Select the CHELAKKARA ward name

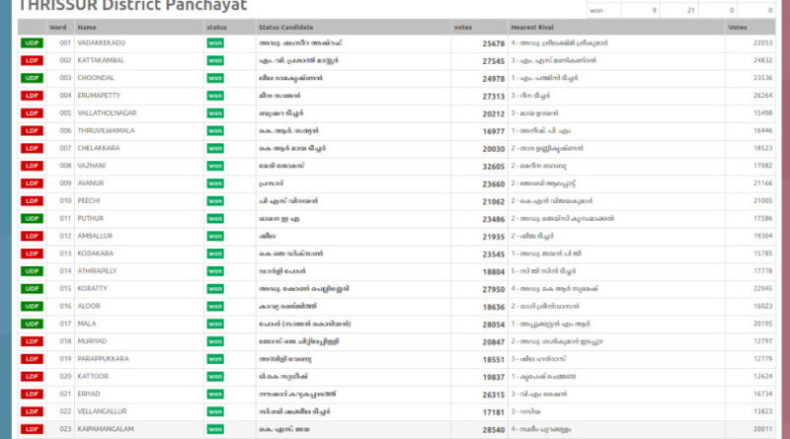pos(101,148)
